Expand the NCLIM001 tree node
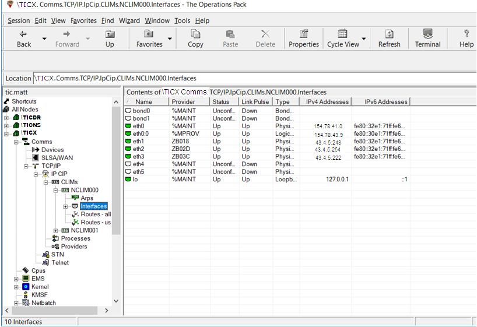 (x=56, y=230)
